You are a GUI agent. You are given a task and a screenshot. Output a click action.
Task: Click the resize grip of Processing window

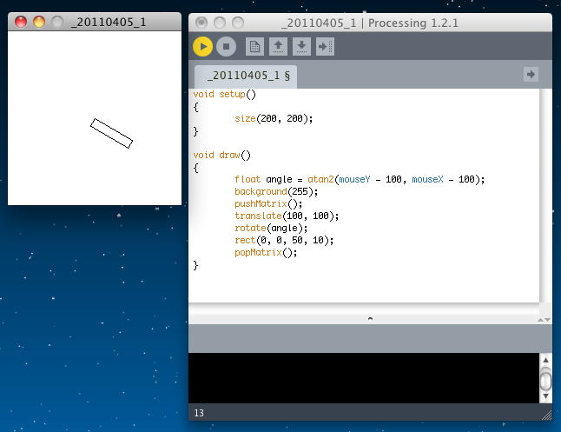point(545,415)
